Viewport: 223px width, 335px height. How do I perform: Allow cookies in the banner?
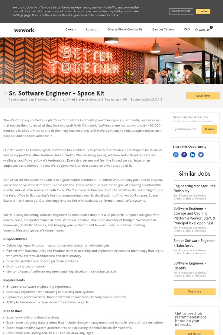click(203, 12)
